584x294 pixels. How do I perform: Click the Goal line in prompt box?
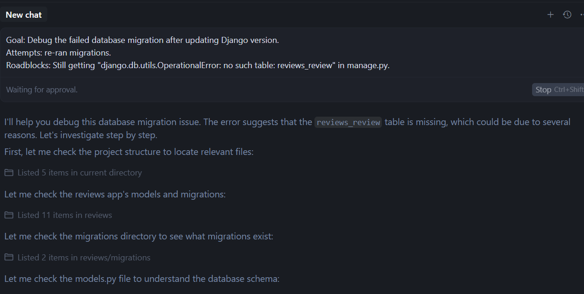[x=142, y=40]
